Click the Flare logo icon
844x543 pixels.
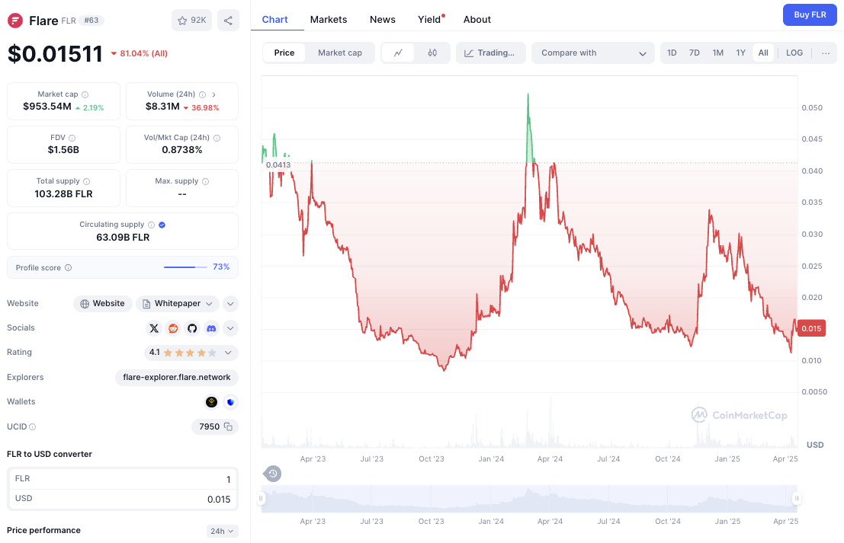15,21
